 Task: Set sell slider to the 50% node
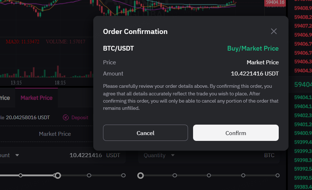(x=209, y=176)
